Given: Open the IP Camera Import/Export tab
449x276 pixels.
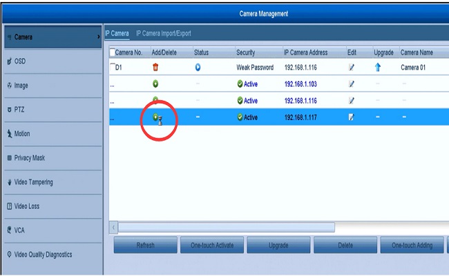Looking at the screenshot, I should [164, 33].
